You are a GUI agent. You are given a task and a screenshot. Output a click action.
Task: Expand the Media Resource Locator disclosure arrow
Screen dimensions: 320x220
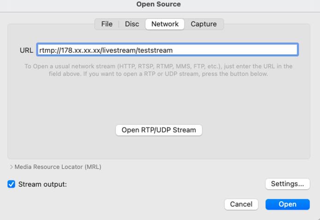(x=12, y=167)
